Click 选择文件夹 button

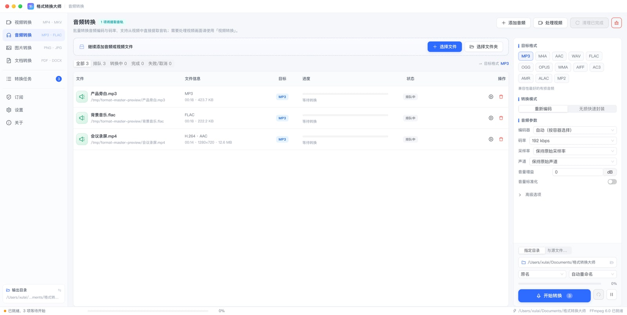click(484, 47)
